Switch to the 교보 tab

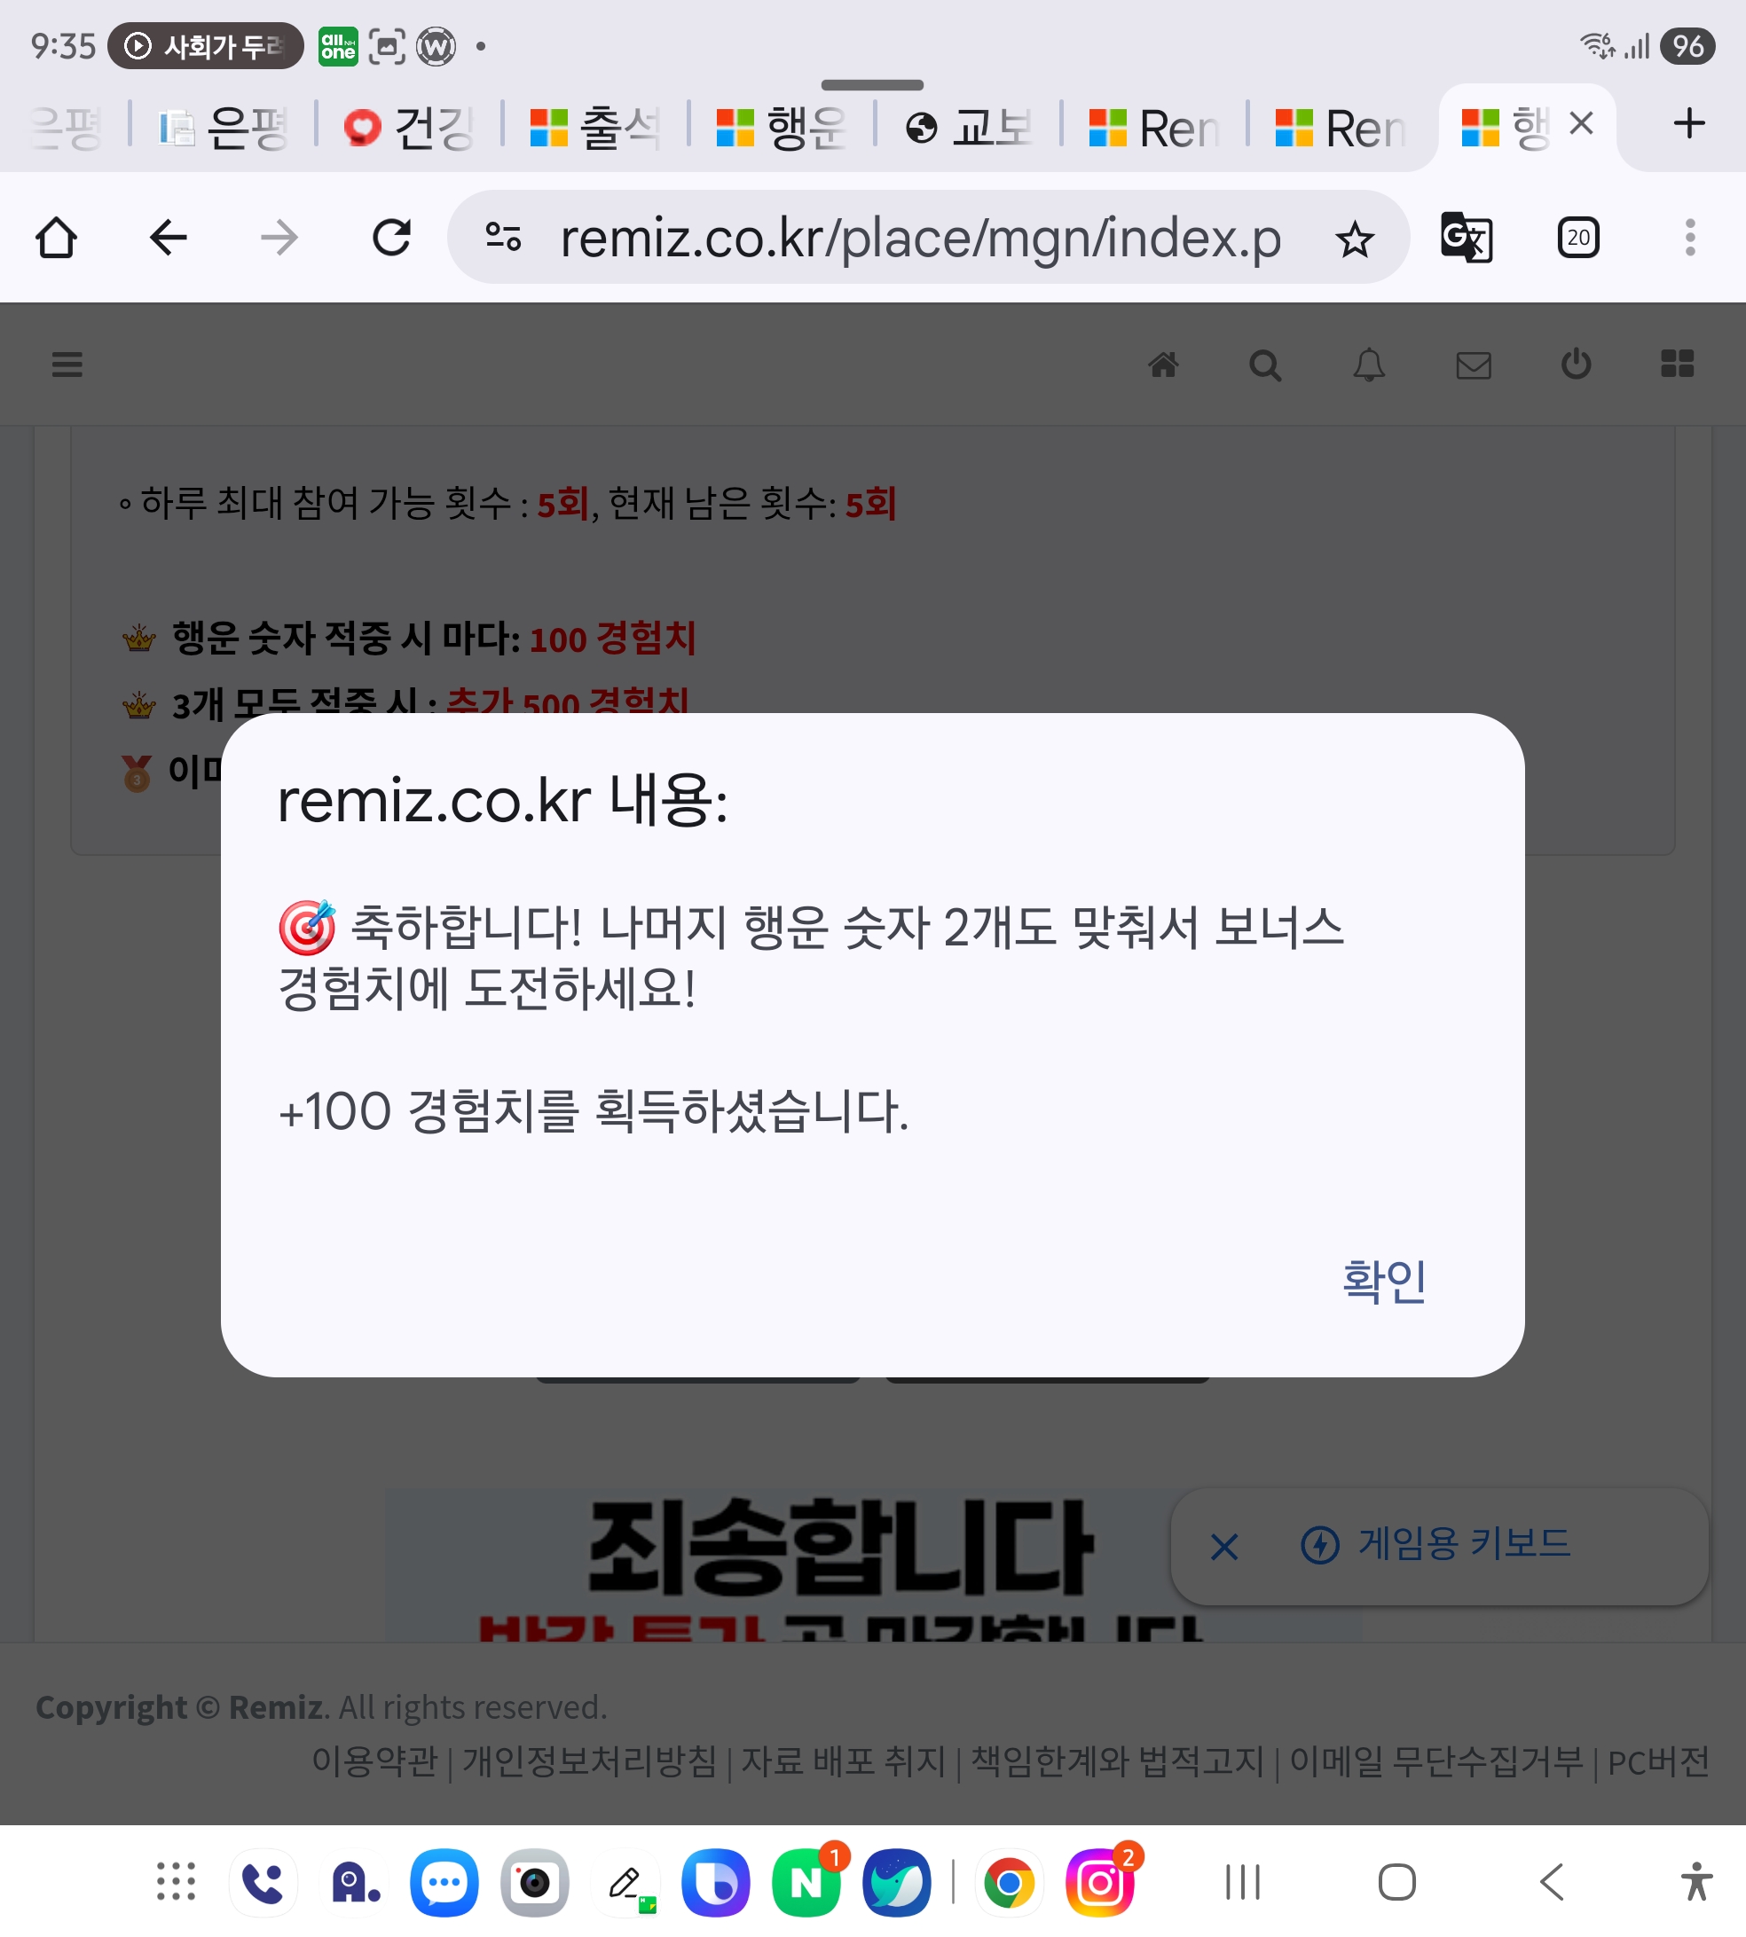[969, 127]
